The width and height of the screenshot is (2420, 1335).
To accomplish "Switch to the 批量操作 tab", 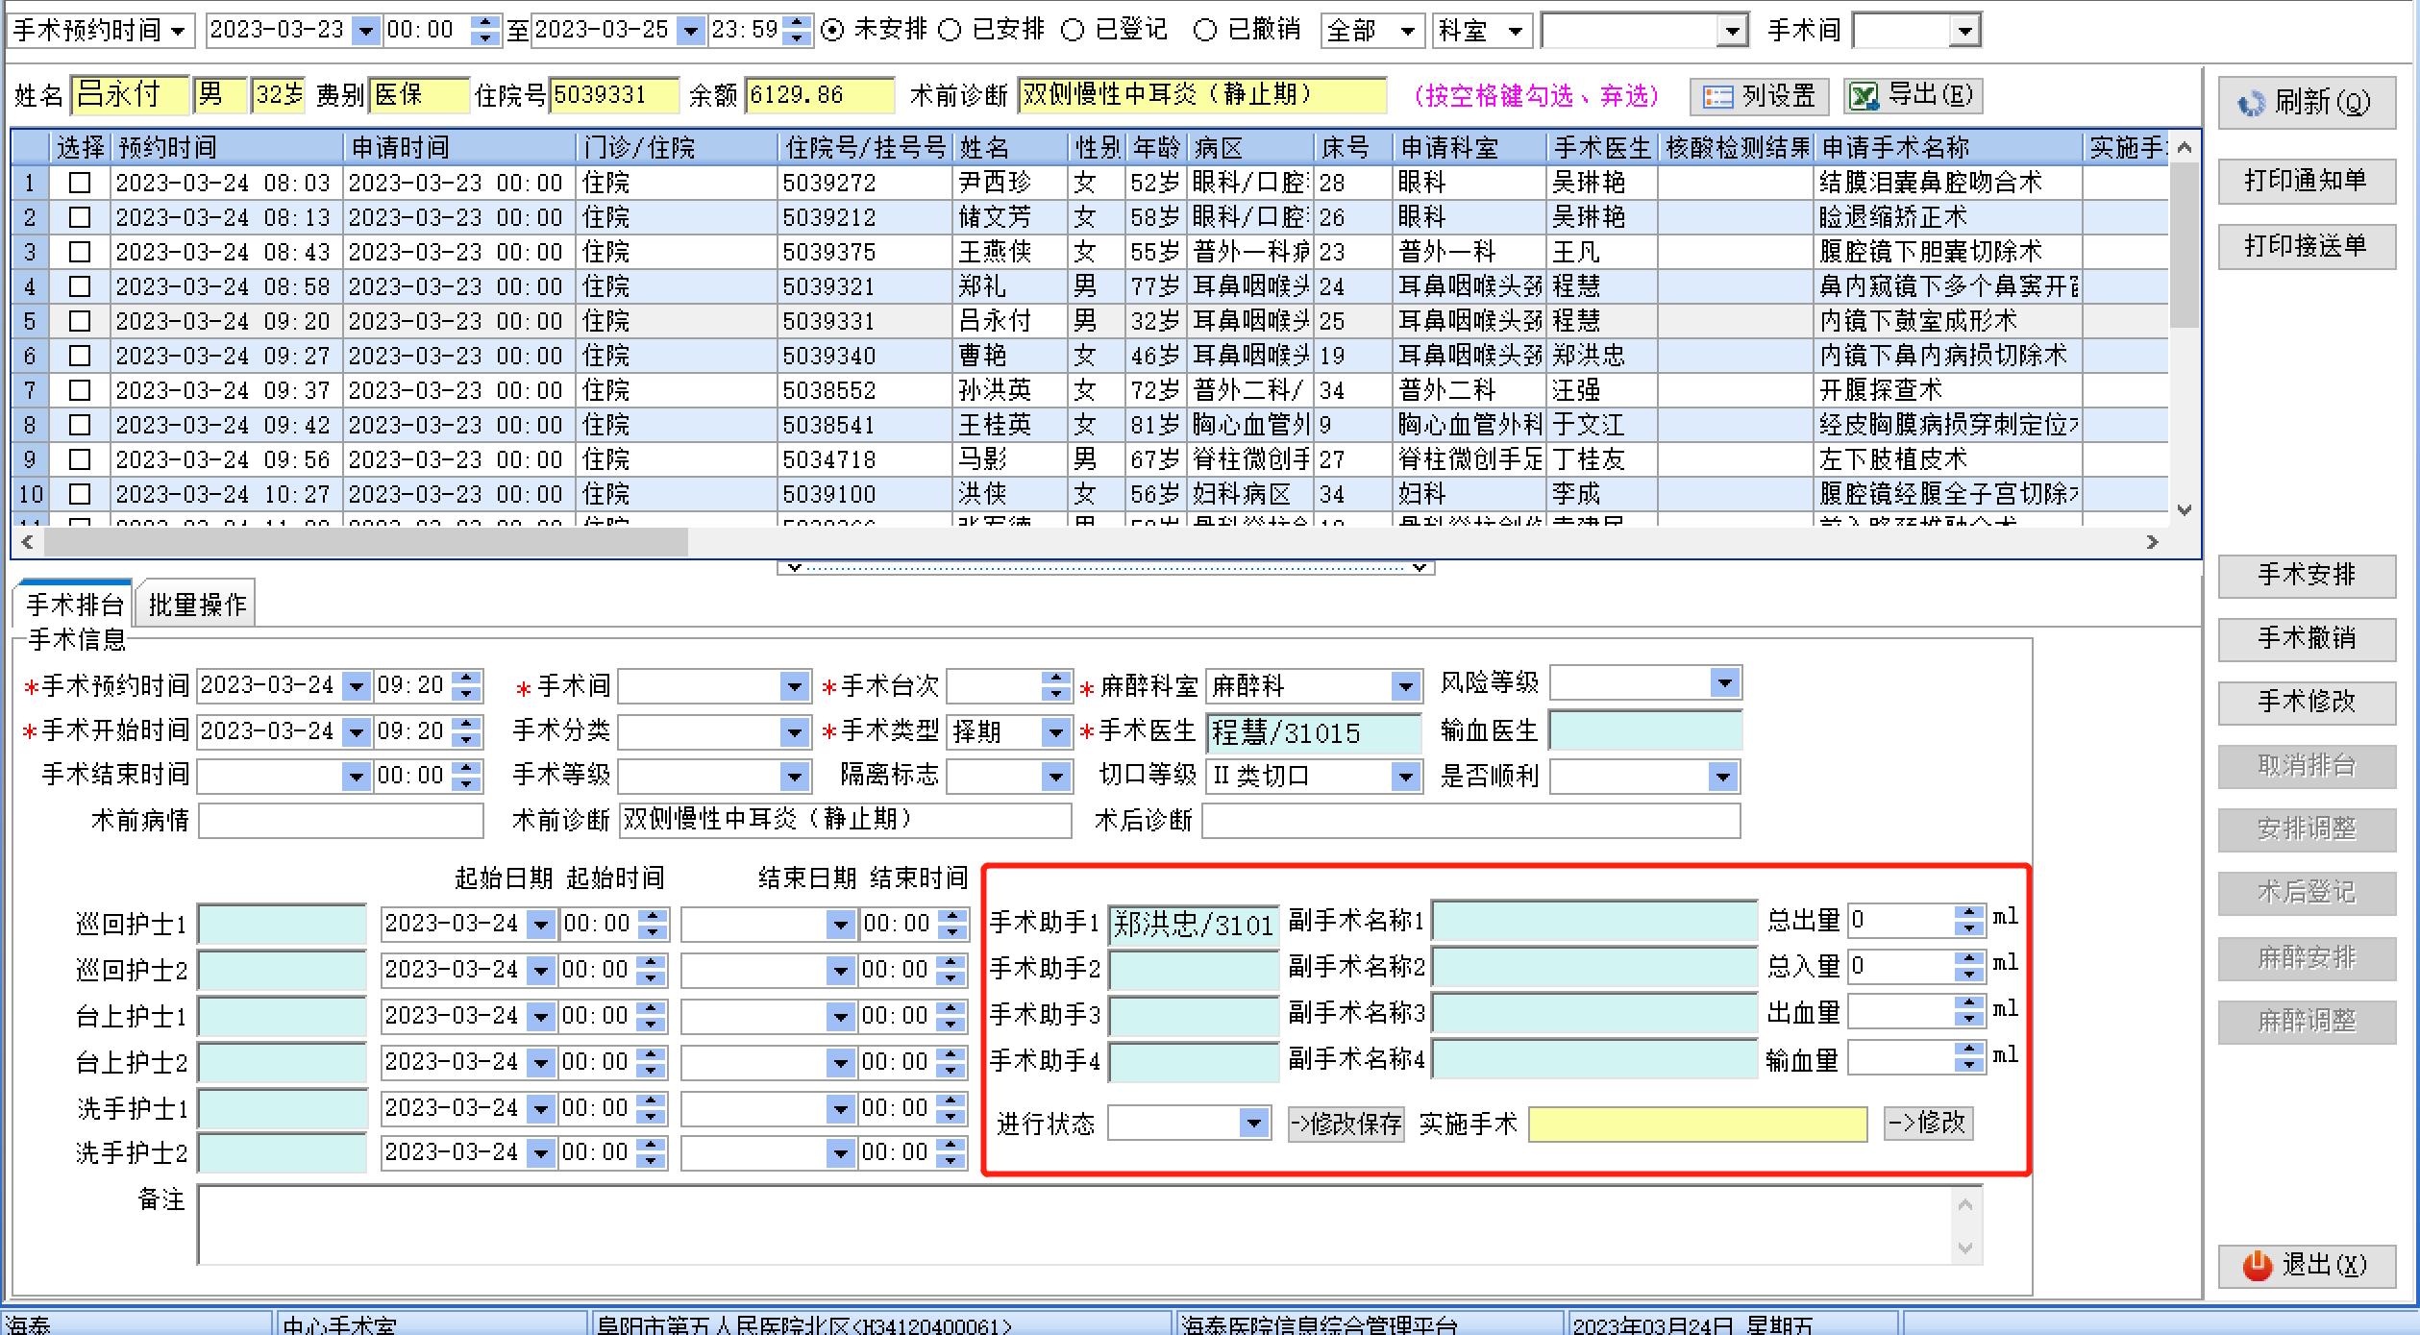I will click(x=197, y=605).
